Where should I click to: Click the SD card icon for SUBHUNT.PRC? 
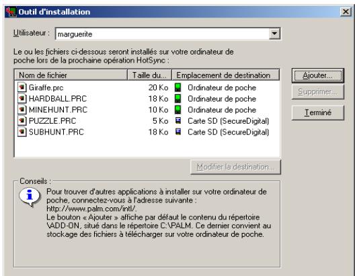[x=178, y=132]
